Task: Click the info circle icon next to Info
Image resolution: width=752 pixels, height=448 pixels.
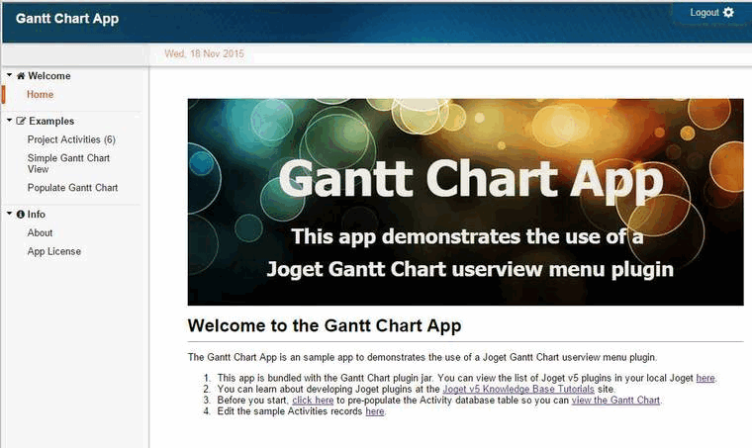Action: pos(20,215)
